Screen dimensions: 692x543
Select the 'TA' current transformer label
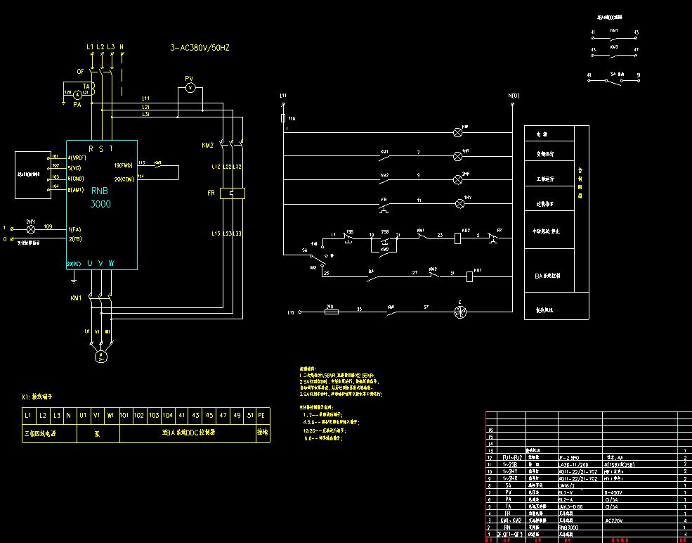point(86,87)
